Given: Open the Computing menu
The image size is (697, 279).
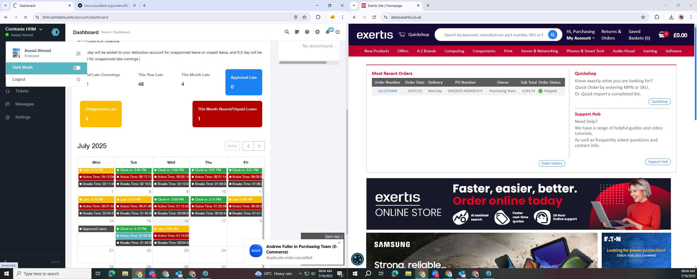Looking at the screenshot, I should tap(454, 51).
